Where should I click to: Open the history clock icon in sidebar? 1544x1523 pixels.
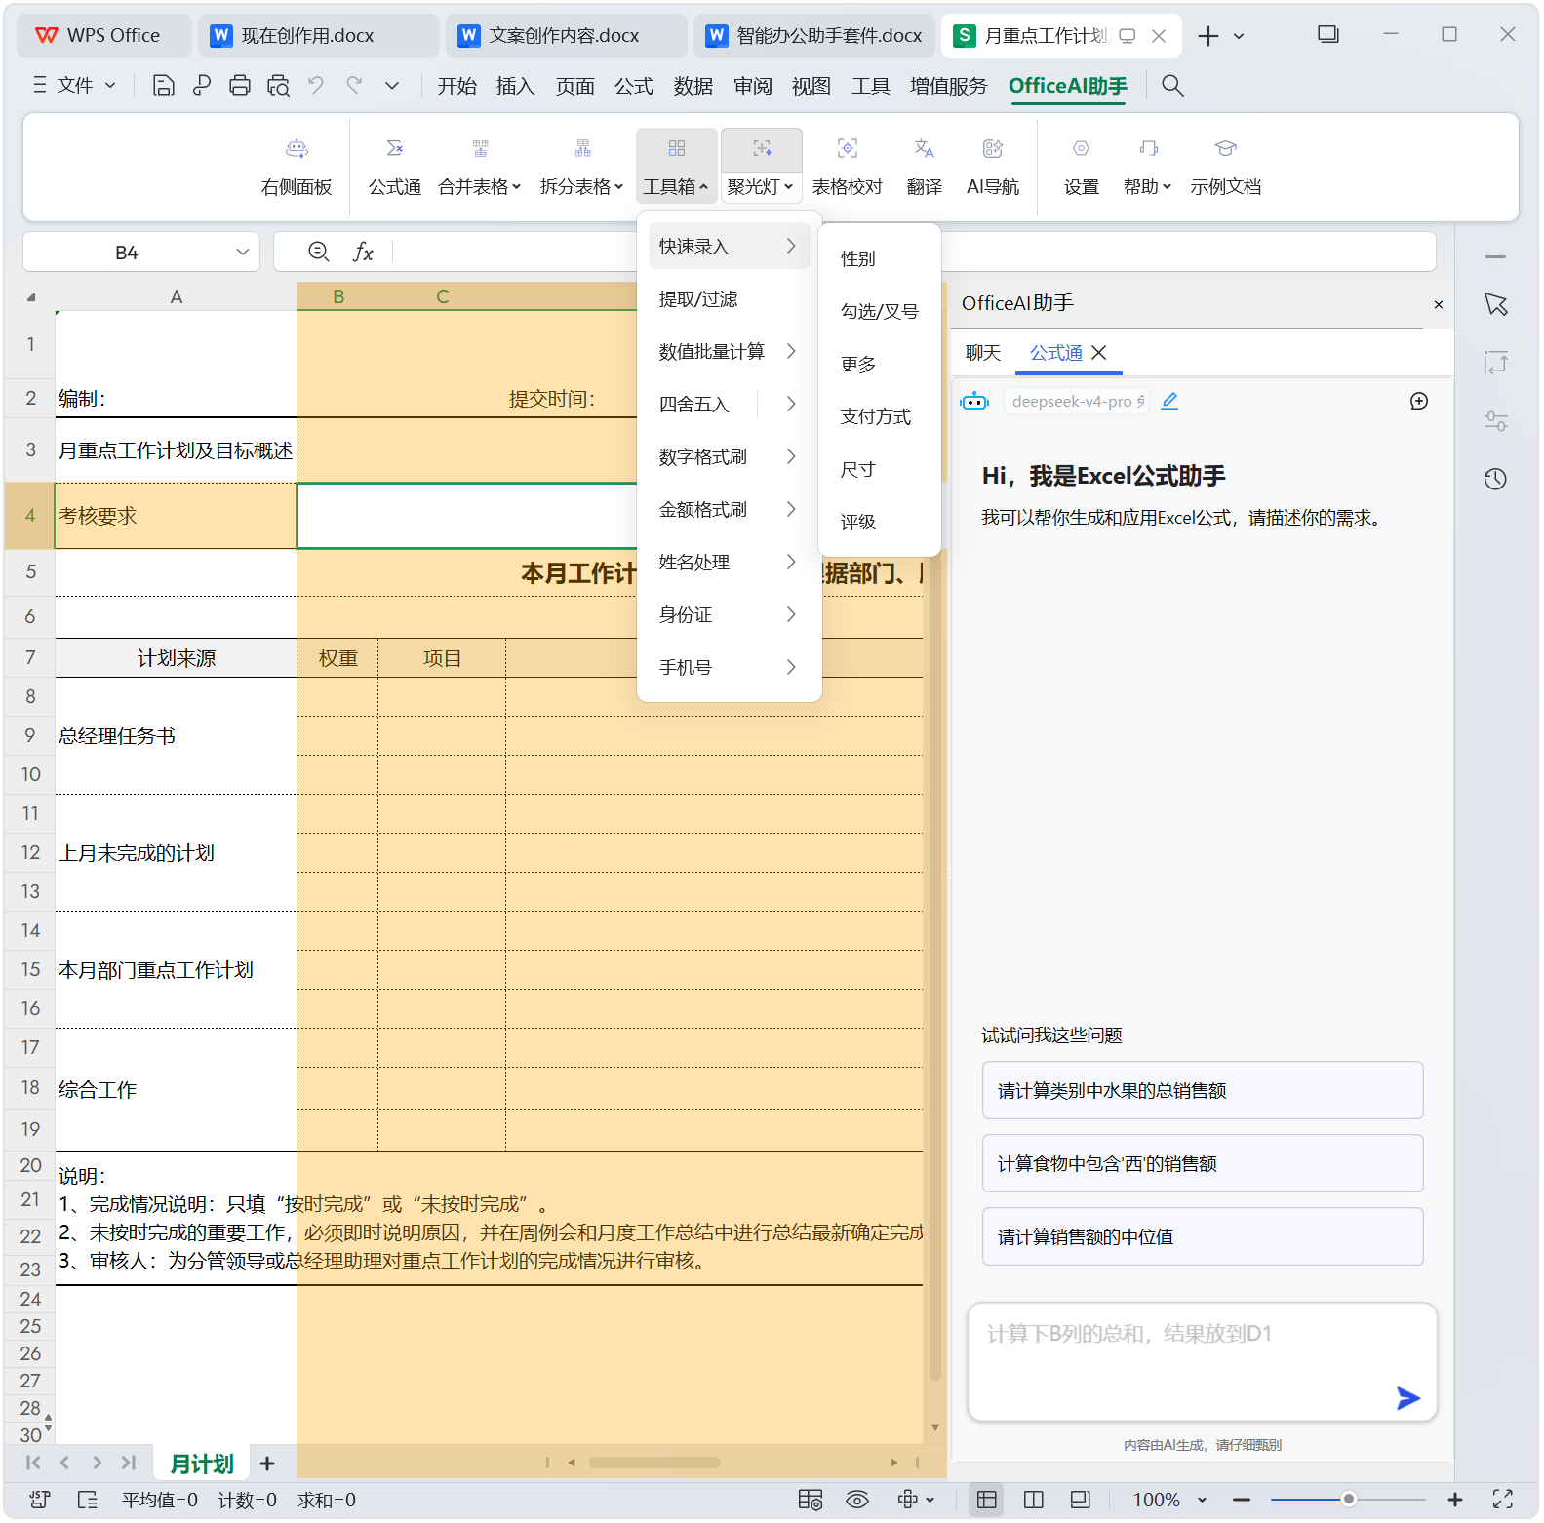point(1495,479)
